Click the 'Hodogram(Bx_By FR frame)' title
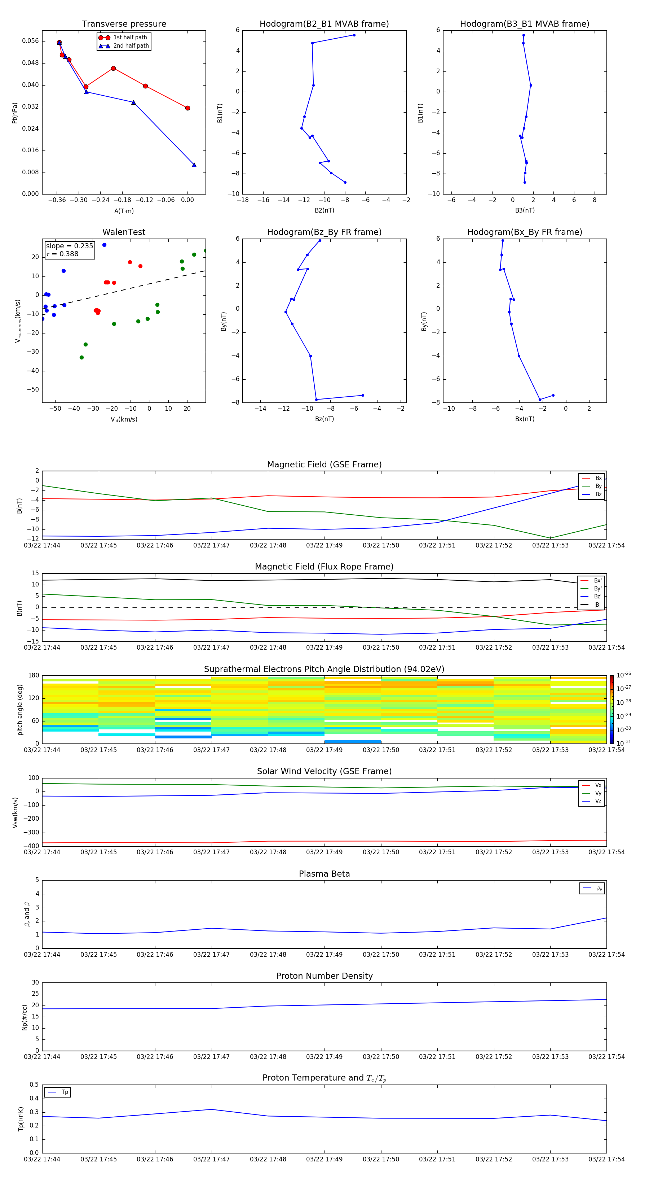 (x=525, y=232)
